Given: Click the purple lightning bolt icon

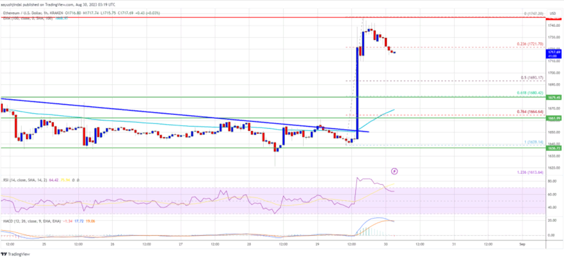Looking at the screenshot, I should click(x=394, y=171).
